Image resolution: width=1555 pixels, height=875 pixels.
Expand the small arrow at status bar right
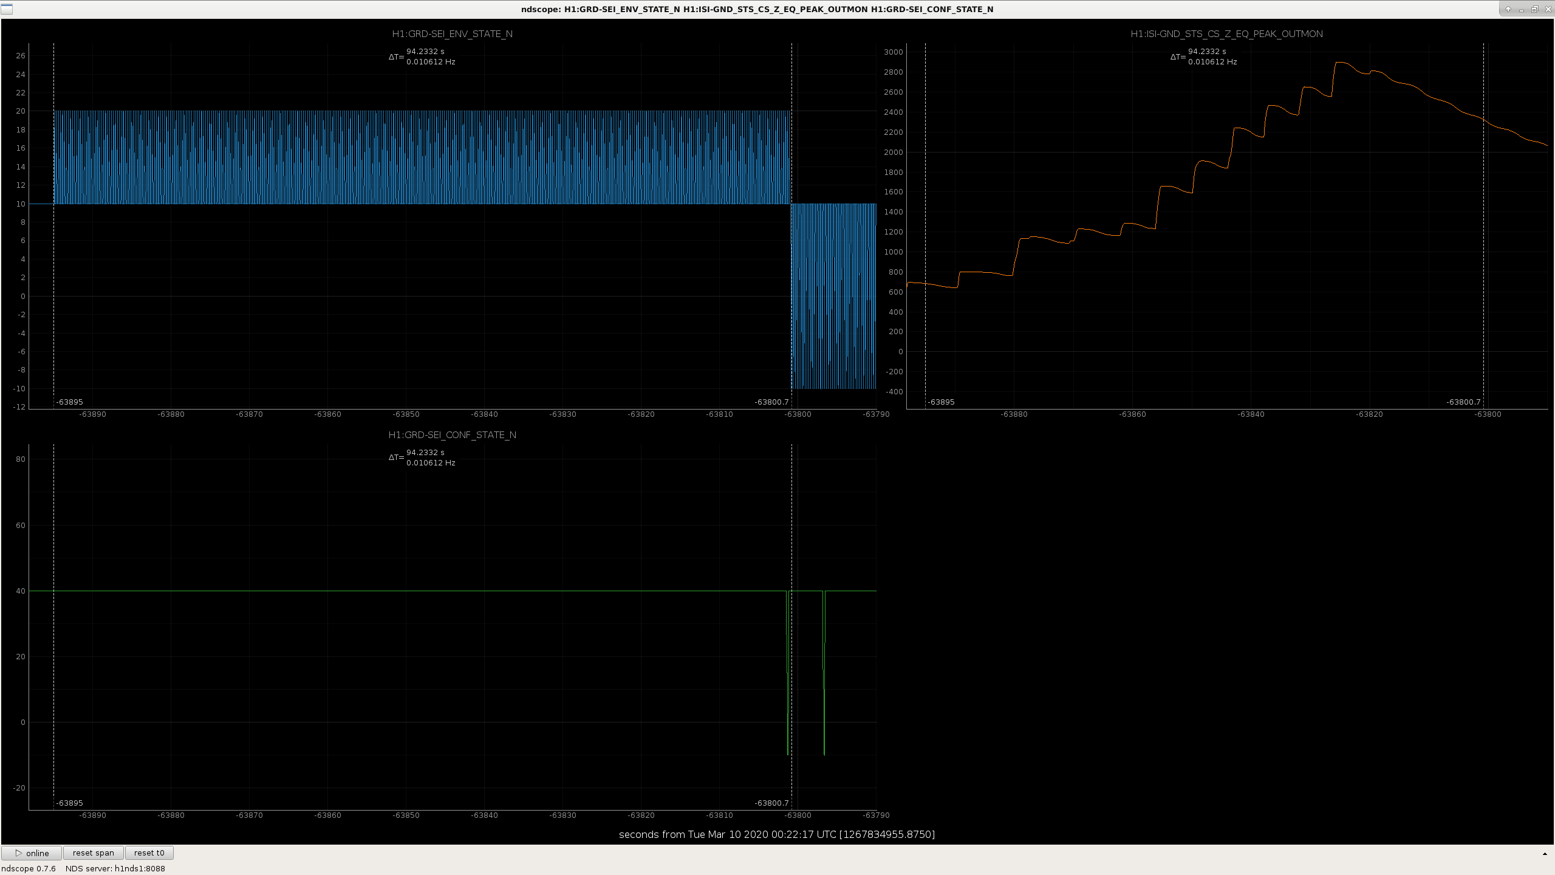click(x=1545, y=854)
